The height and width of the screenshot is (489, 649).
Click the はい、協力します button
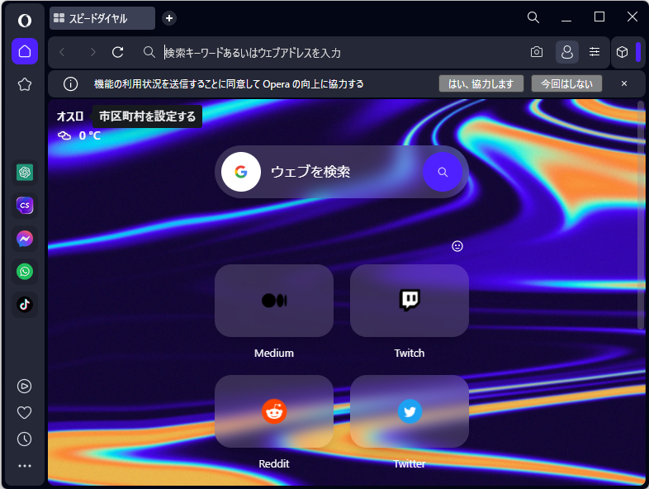coord(481,83)
